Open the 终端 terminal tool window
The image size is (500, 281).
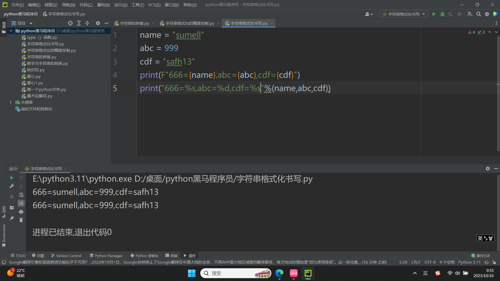pos(171,256)
